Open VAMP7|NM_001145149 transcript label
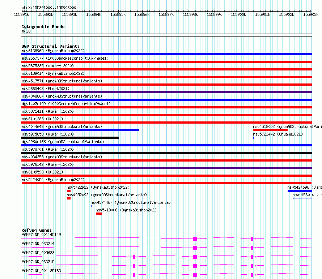Viewport: 322px width, 279px height. coord(41,235)
